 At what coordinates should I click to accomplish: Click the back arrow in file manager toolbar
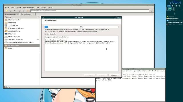[11, 11]
